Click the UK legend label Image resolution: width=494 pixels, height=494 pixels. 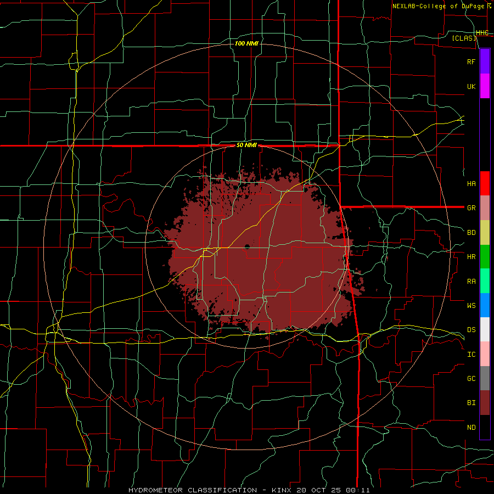click(471, 86)
